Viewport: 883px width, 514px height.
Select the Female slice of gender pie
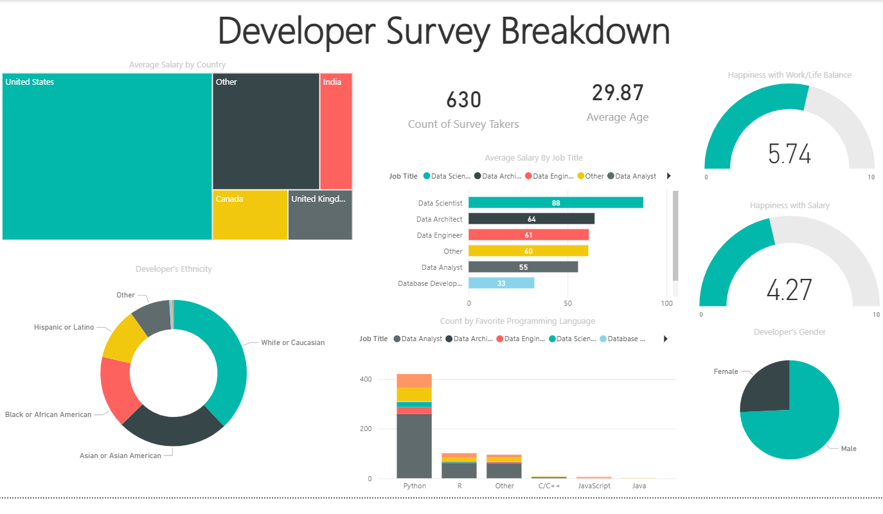click(x=768, y=385)
